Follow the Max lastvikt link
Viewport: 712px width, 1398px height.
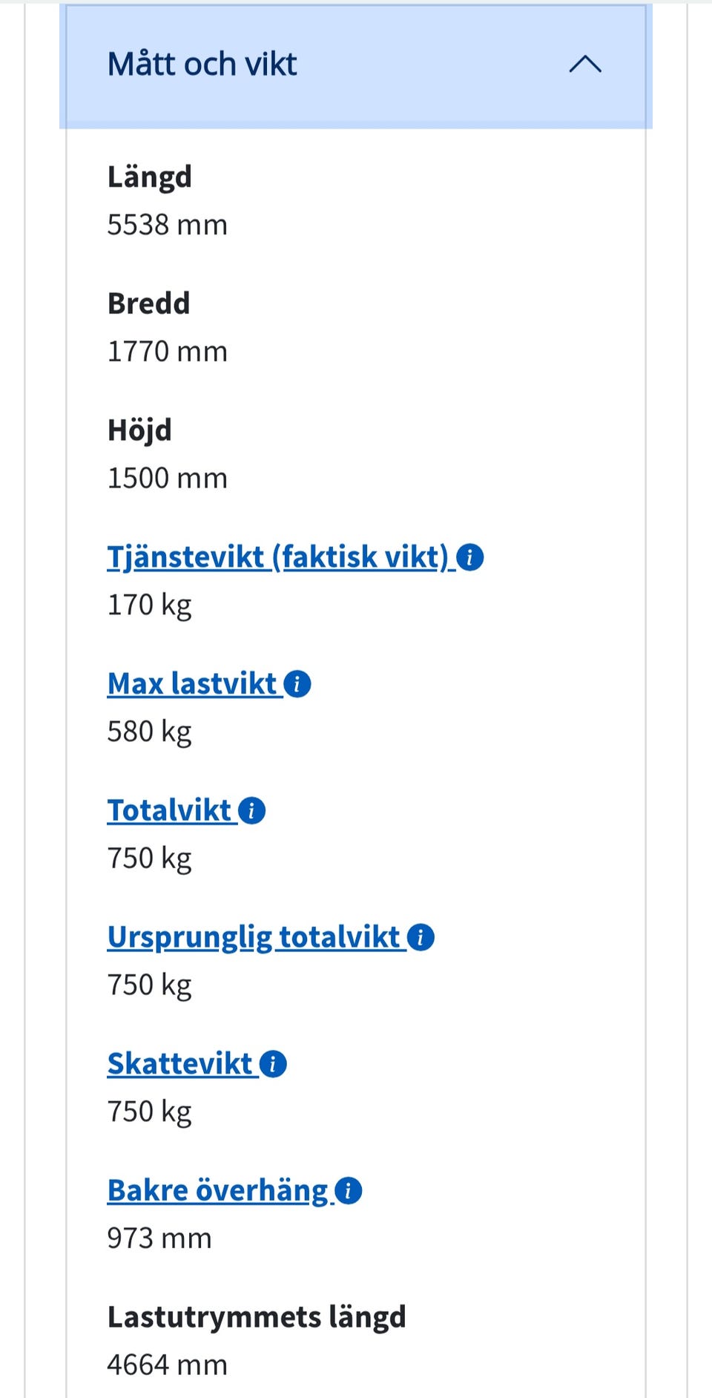[191, 684]
